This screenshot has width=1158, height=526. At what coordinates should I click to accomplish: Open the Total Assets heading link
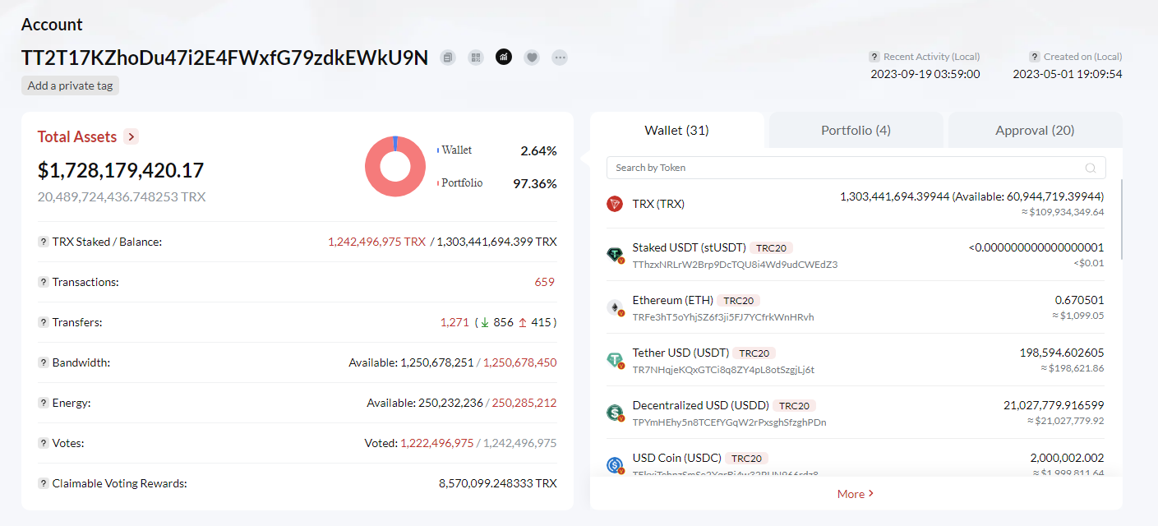(x=77, y=136)
